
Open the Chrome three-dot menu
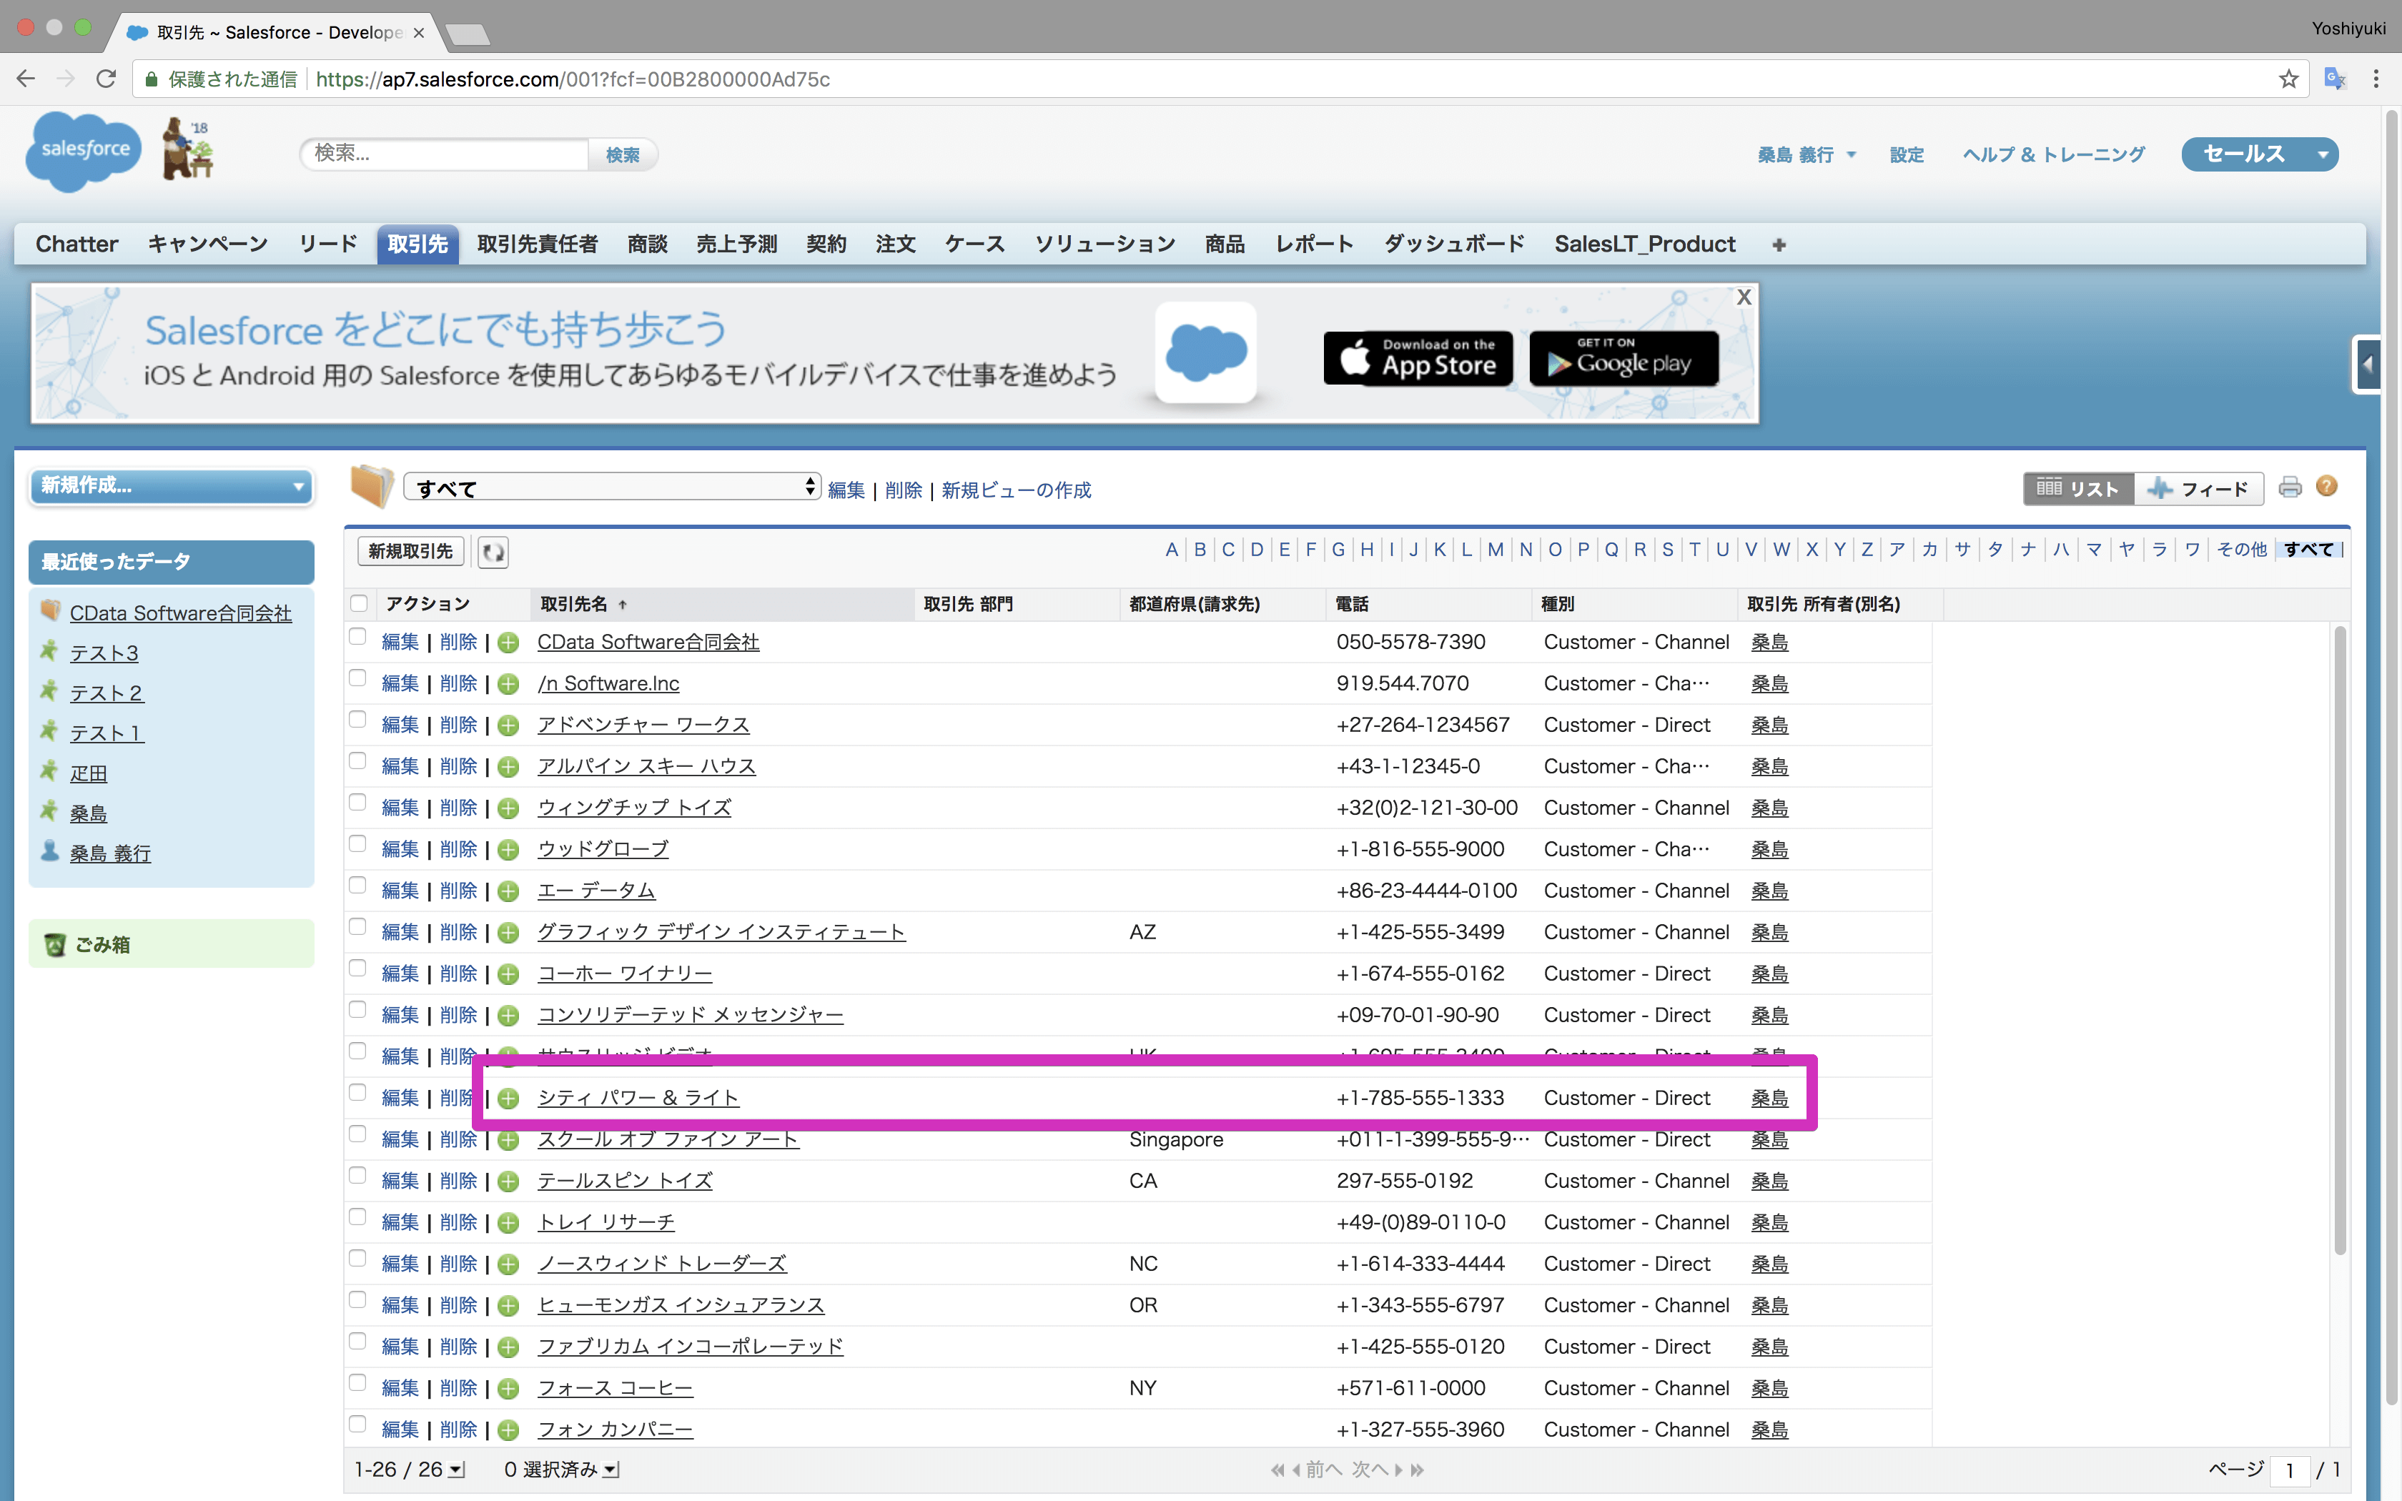(x=2376, y=79)
